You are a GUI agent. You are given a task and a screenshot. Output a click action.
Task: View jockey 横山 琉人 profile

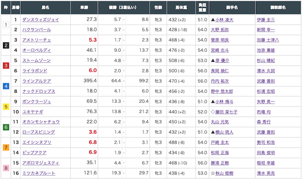(x=224, y=132)
